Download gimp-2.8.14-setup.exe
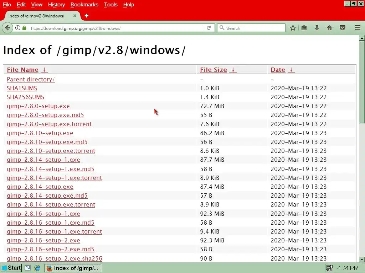Screen dimensions: 365x273 point(40,187)
